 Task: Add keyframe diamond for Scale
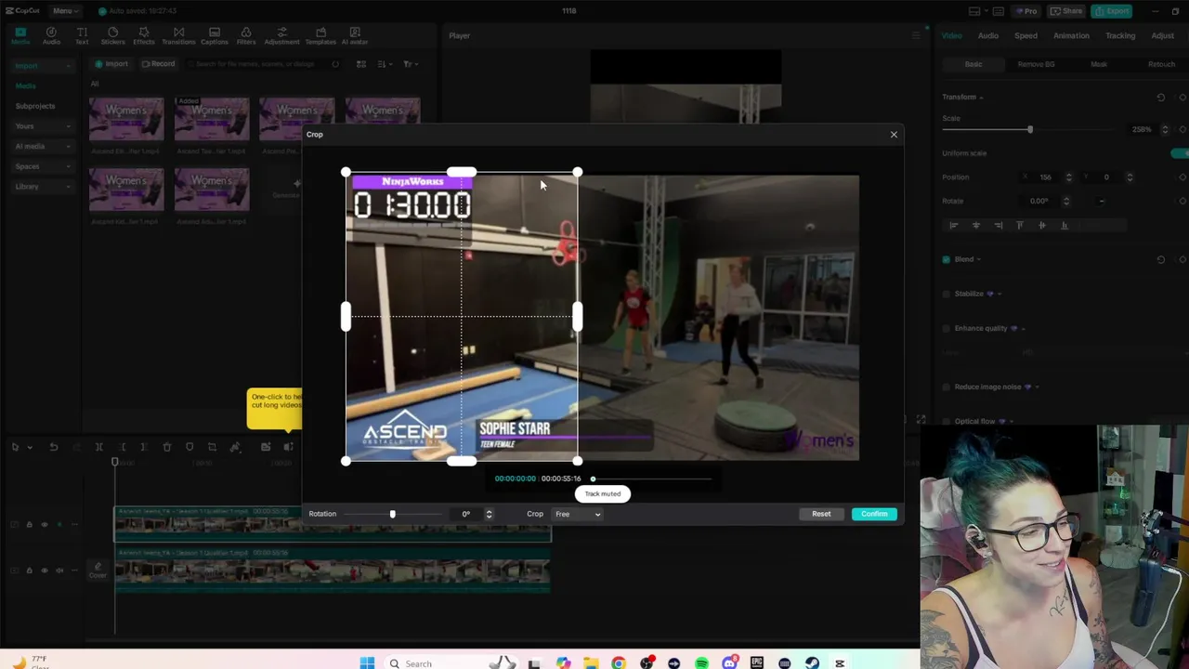click(x=1182, y=129)
